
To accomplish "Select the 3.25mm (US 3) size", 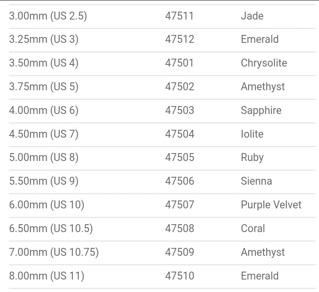I will 44,40.
